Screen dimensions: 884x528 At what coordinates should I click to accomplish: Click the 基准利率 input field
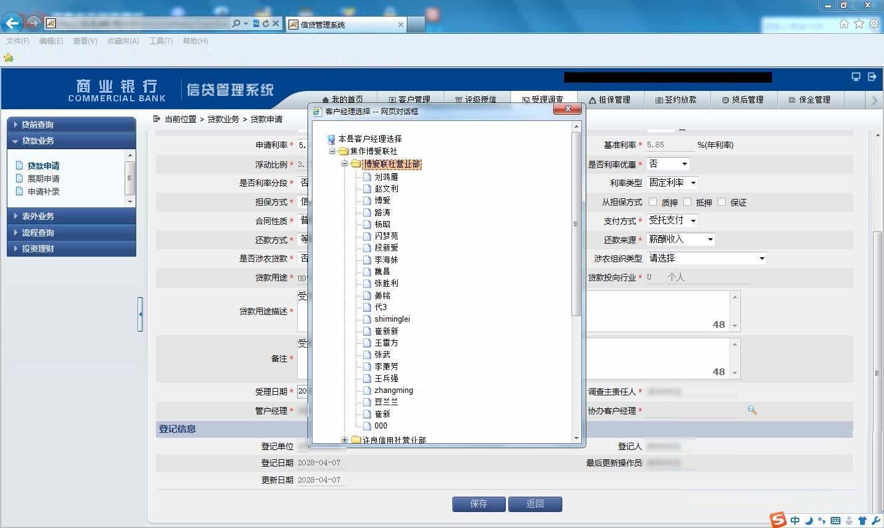(x=670, y=145)
